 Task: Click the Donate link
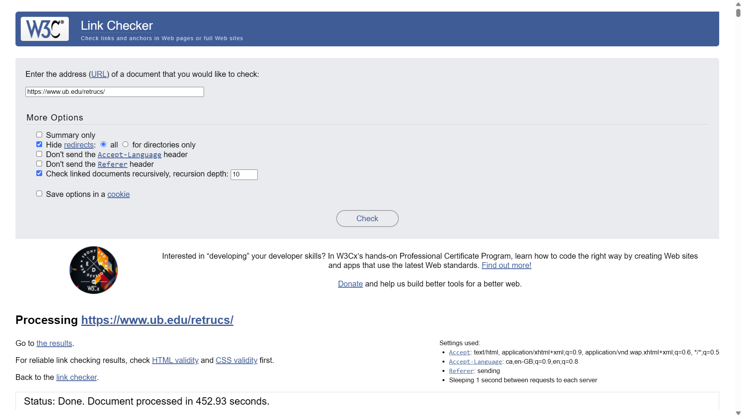(x=350, y=284)
